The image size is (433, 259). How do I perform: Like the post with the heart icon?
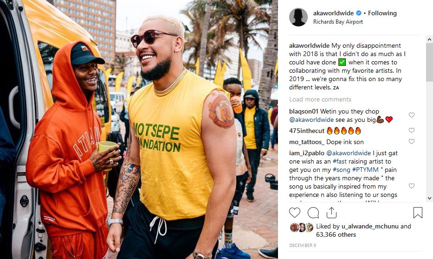[294, 213]
